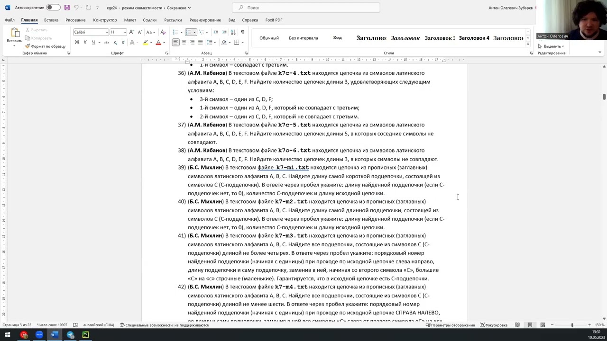Switch to the Вставка tab
Viewport: 607px width, 341px height.
tap(51, 20)
